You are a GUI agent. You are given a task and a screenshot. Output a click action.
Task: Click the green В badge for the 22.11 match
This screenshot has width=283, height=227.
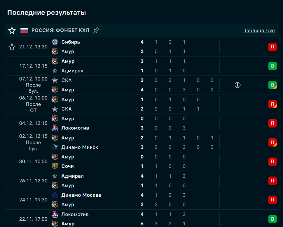click(x=272, y=219)
